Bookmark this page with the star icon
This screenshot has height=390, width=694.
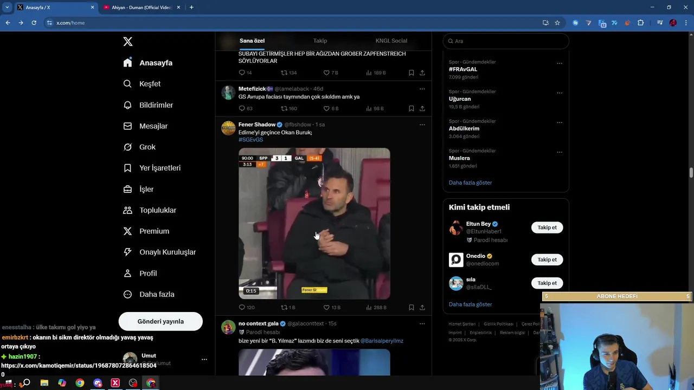(x=557, y=23)
